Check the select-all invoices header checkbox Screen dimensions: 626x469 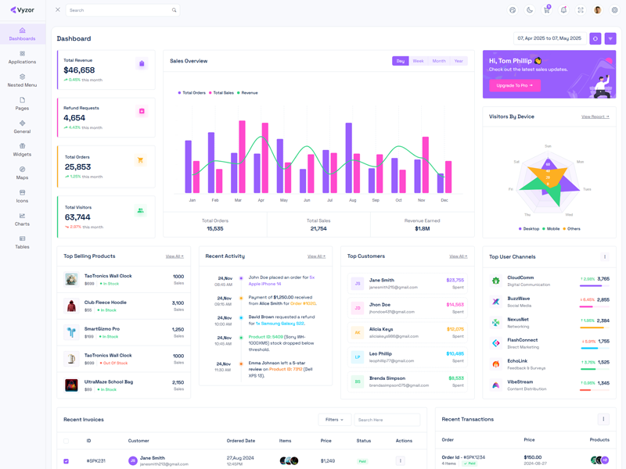[x=66, y=441]
